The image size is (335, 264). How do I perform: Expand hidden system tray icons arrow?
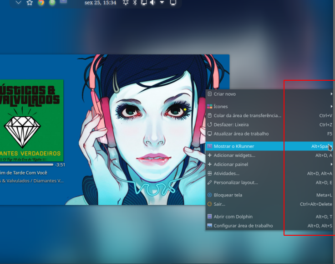tap(162, 2)
